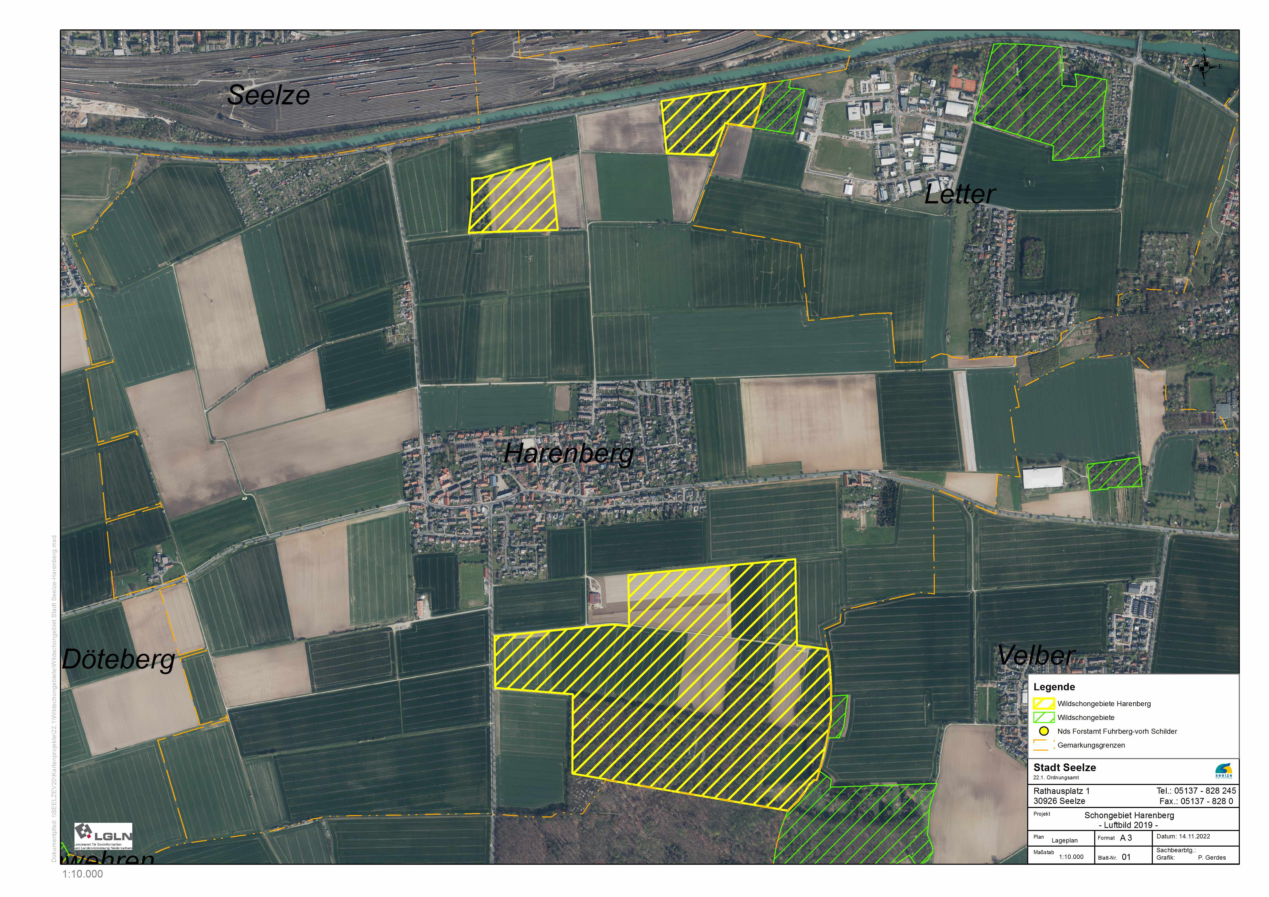Click the Datum 14.11.2022 field

tap(1183, 836)
